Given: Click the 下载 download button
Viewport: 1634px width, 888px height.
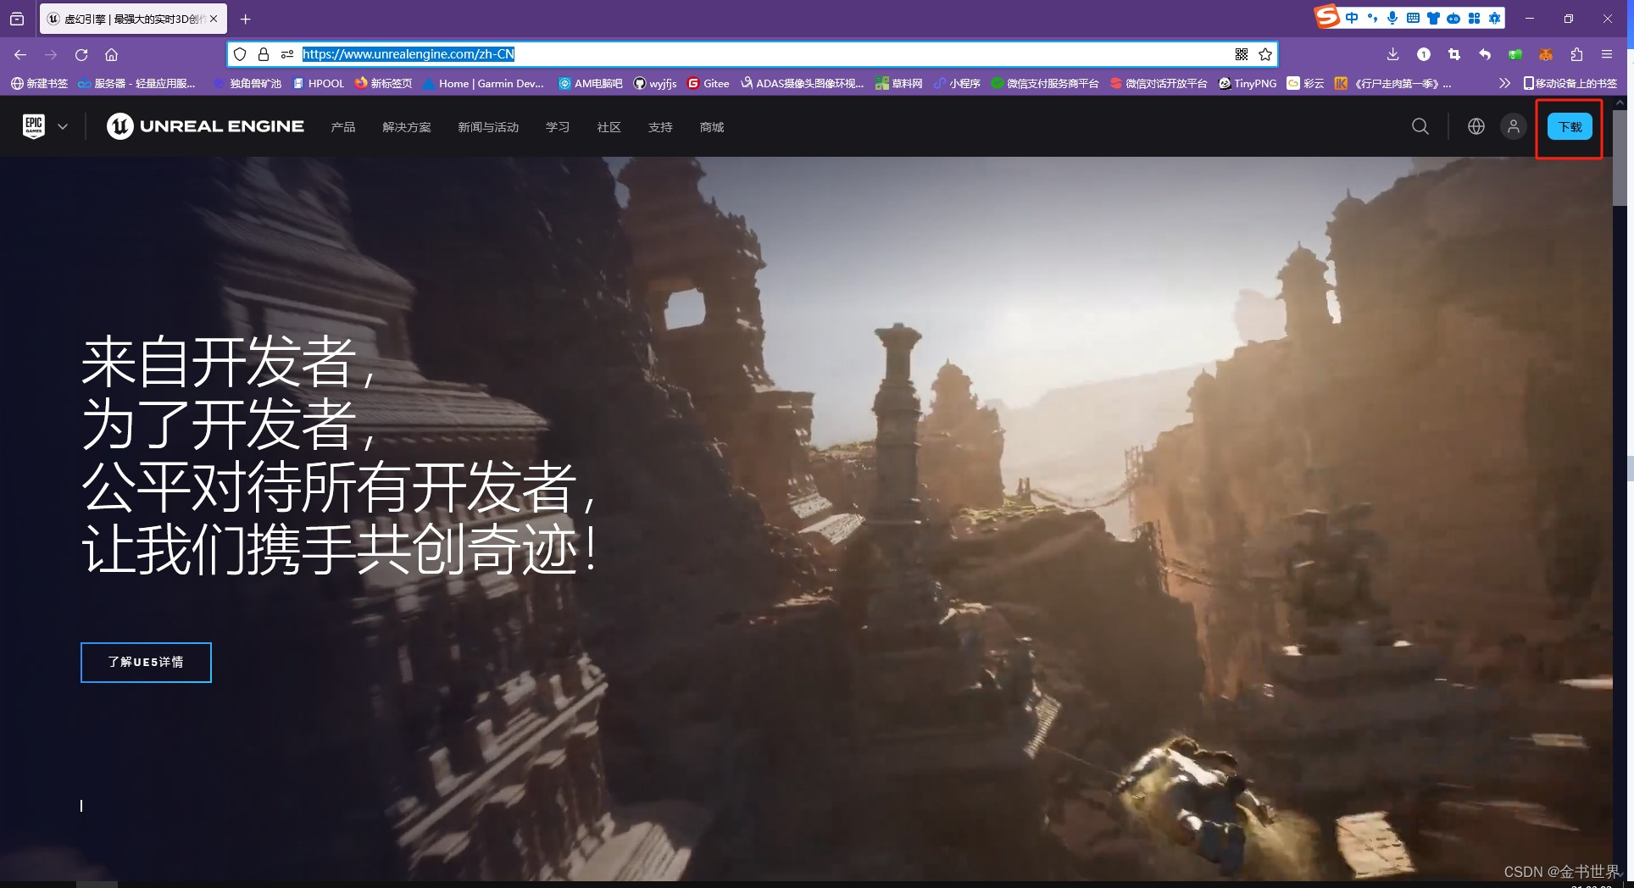Looking at the screenshot, I should point(1570,125).
